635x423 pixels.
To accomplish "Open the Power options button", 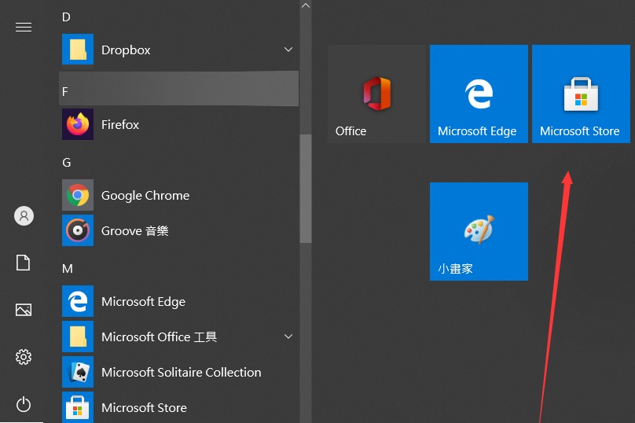I will 24,404.
